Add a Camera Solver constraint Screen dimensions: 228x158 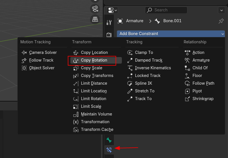43,52
